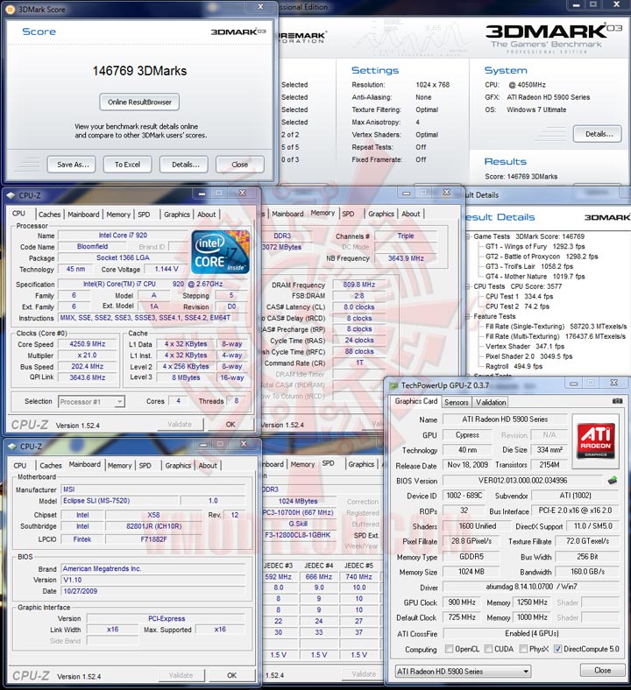Switch to Sensors tab in GPU-Z
The image size is (631, 690).
[457, 402]
